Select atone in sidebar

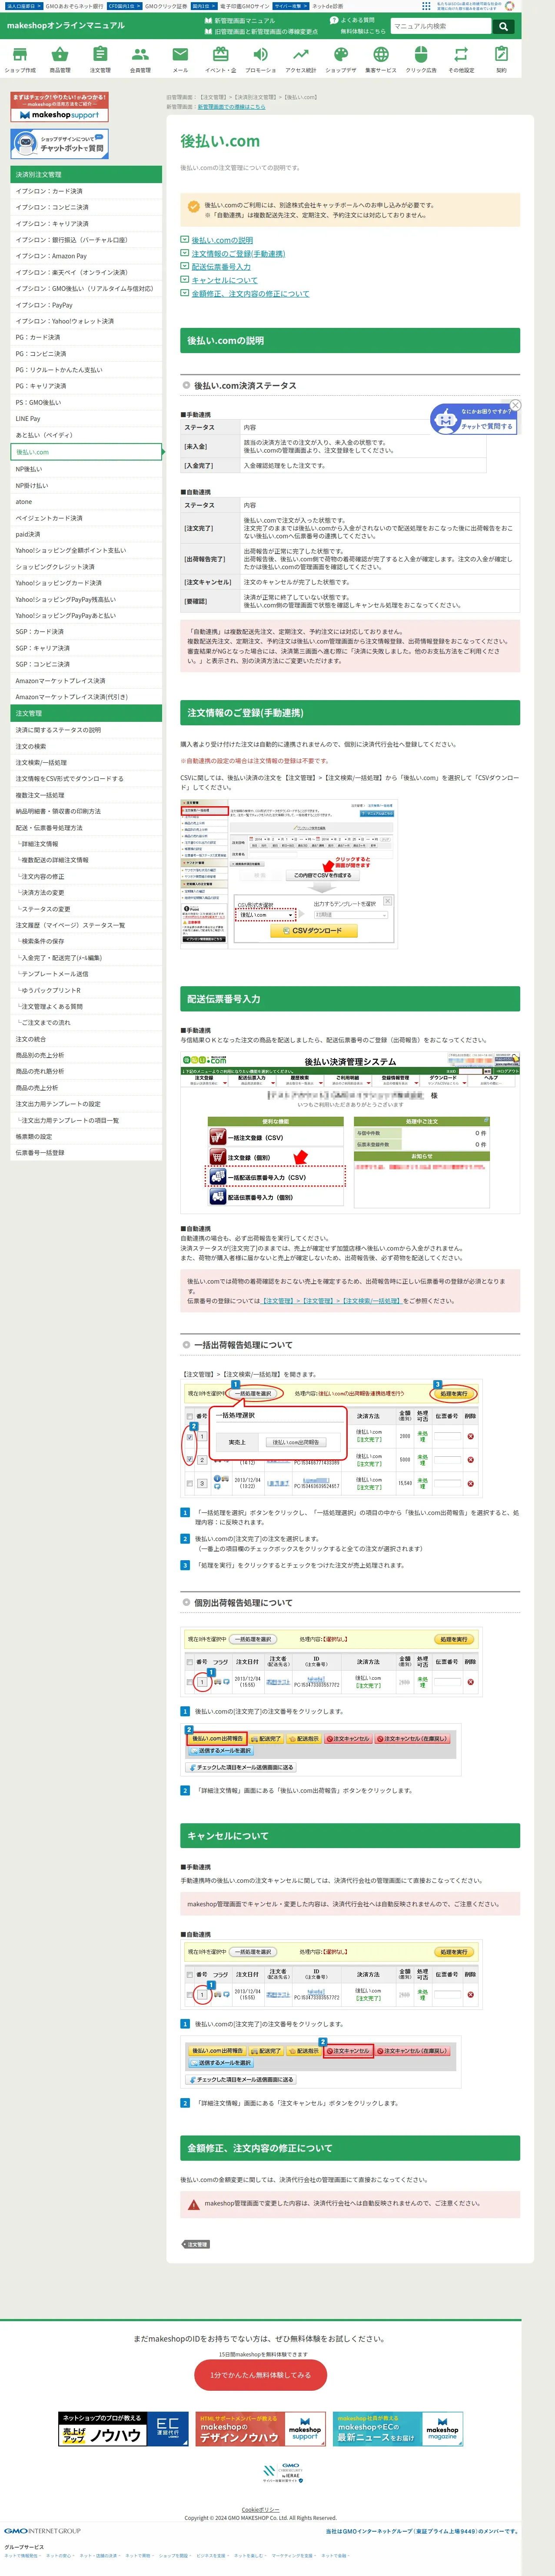coord(86,502)
